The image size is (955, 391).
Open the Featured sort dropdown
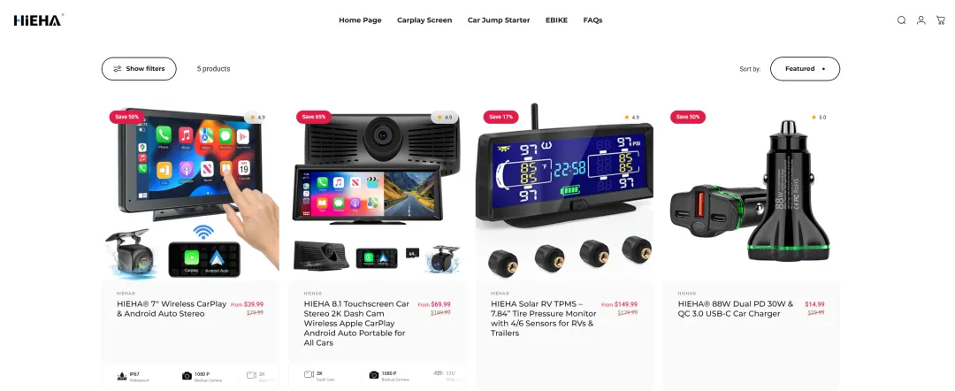(x=805, y=69)
